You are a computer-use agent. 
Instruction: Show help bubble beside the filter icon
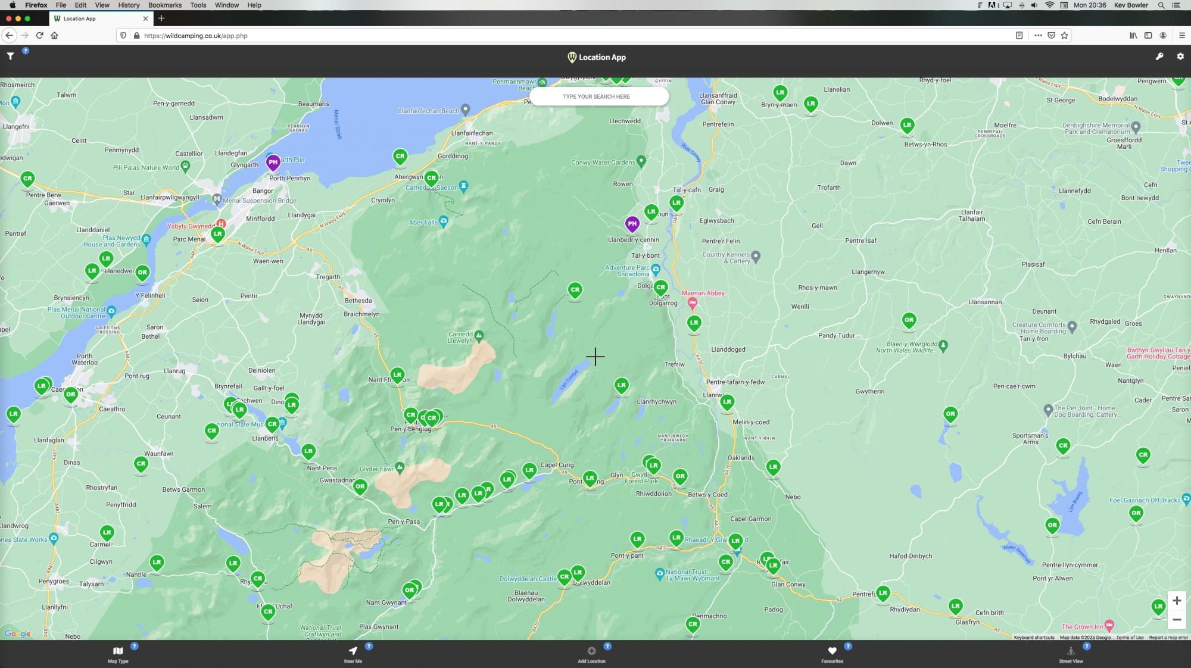[25, 51]
